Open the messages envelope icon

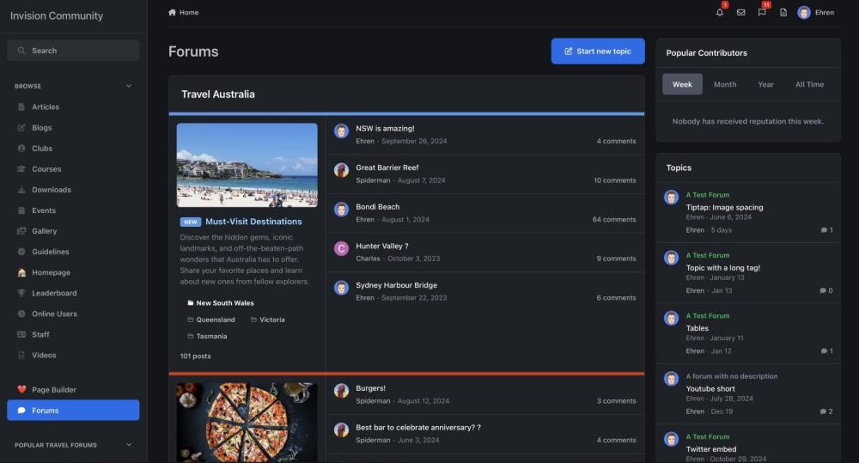(x=740, y=13)
